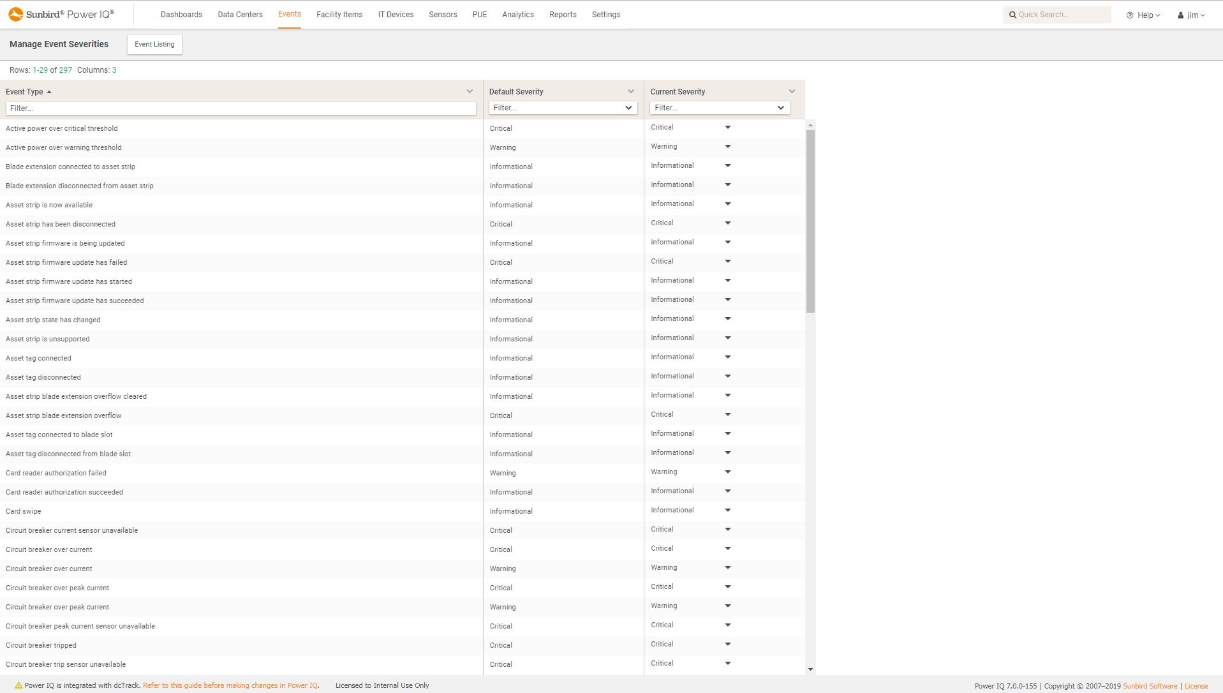Viewport: 1223px width, 693px height.
Task: Switch to the Sensors section
Action: click(x=443, y=14)
